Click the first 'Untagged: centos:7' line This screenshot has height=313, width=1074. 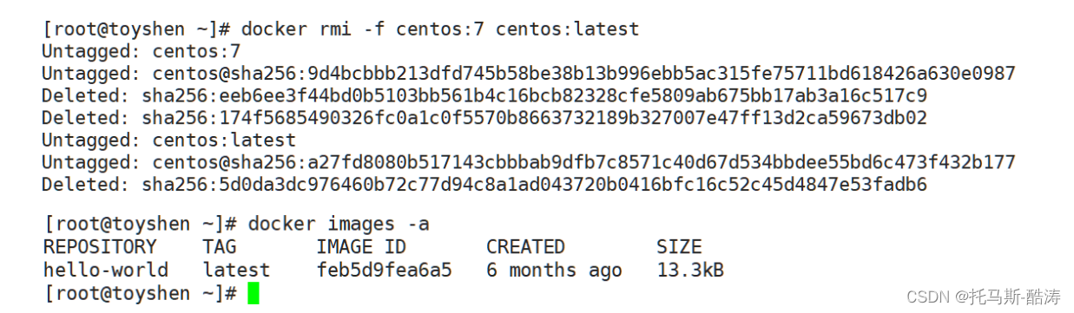coord(141,51)
